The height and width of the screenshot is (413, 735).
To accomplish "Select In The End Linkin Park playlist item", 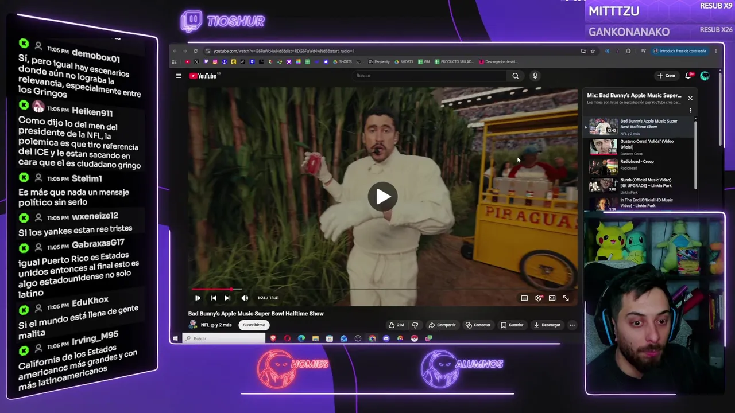I will click(639, 204).
